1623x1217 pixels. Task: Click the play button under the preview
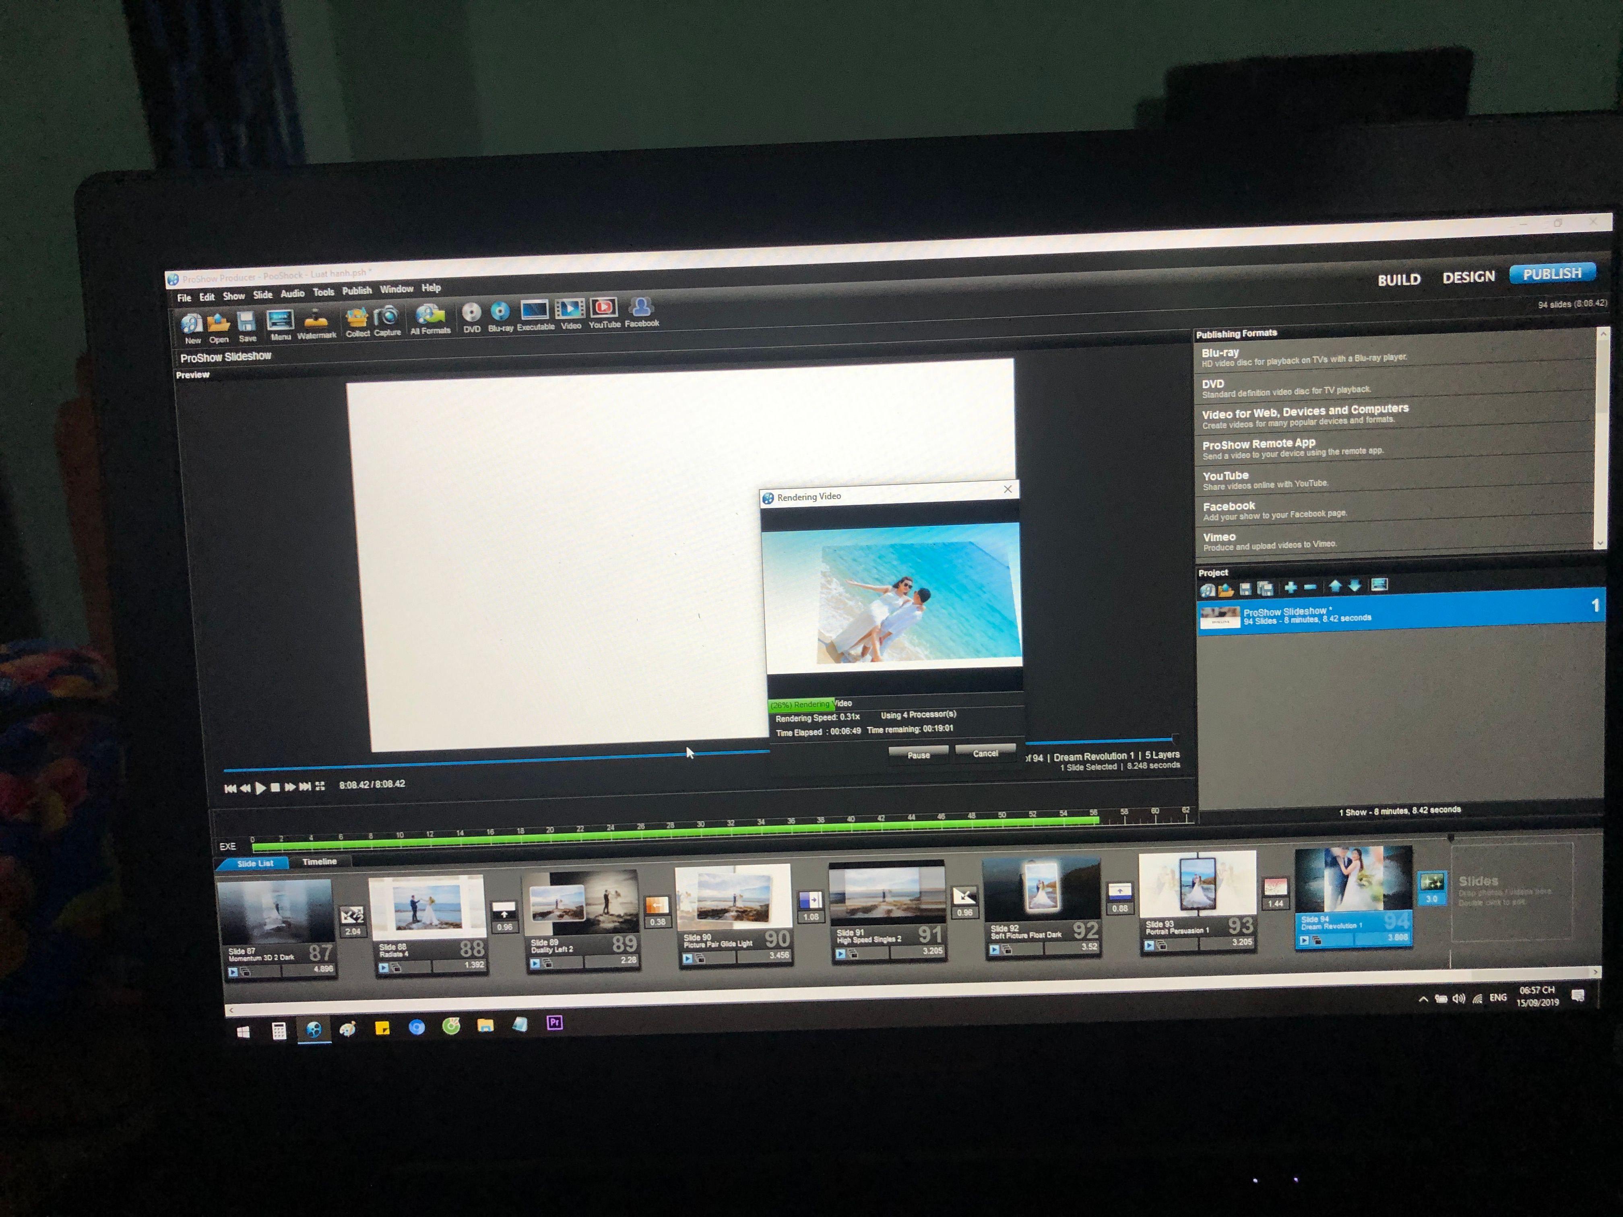[260, 788]
